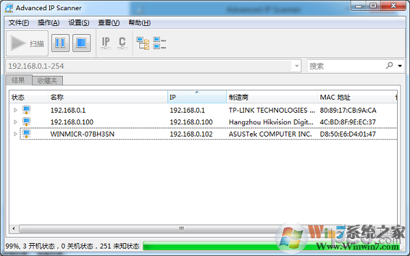
Task: Click MAC address D8:50:E6:D4:01:47
Action: (x=348, y=134)
